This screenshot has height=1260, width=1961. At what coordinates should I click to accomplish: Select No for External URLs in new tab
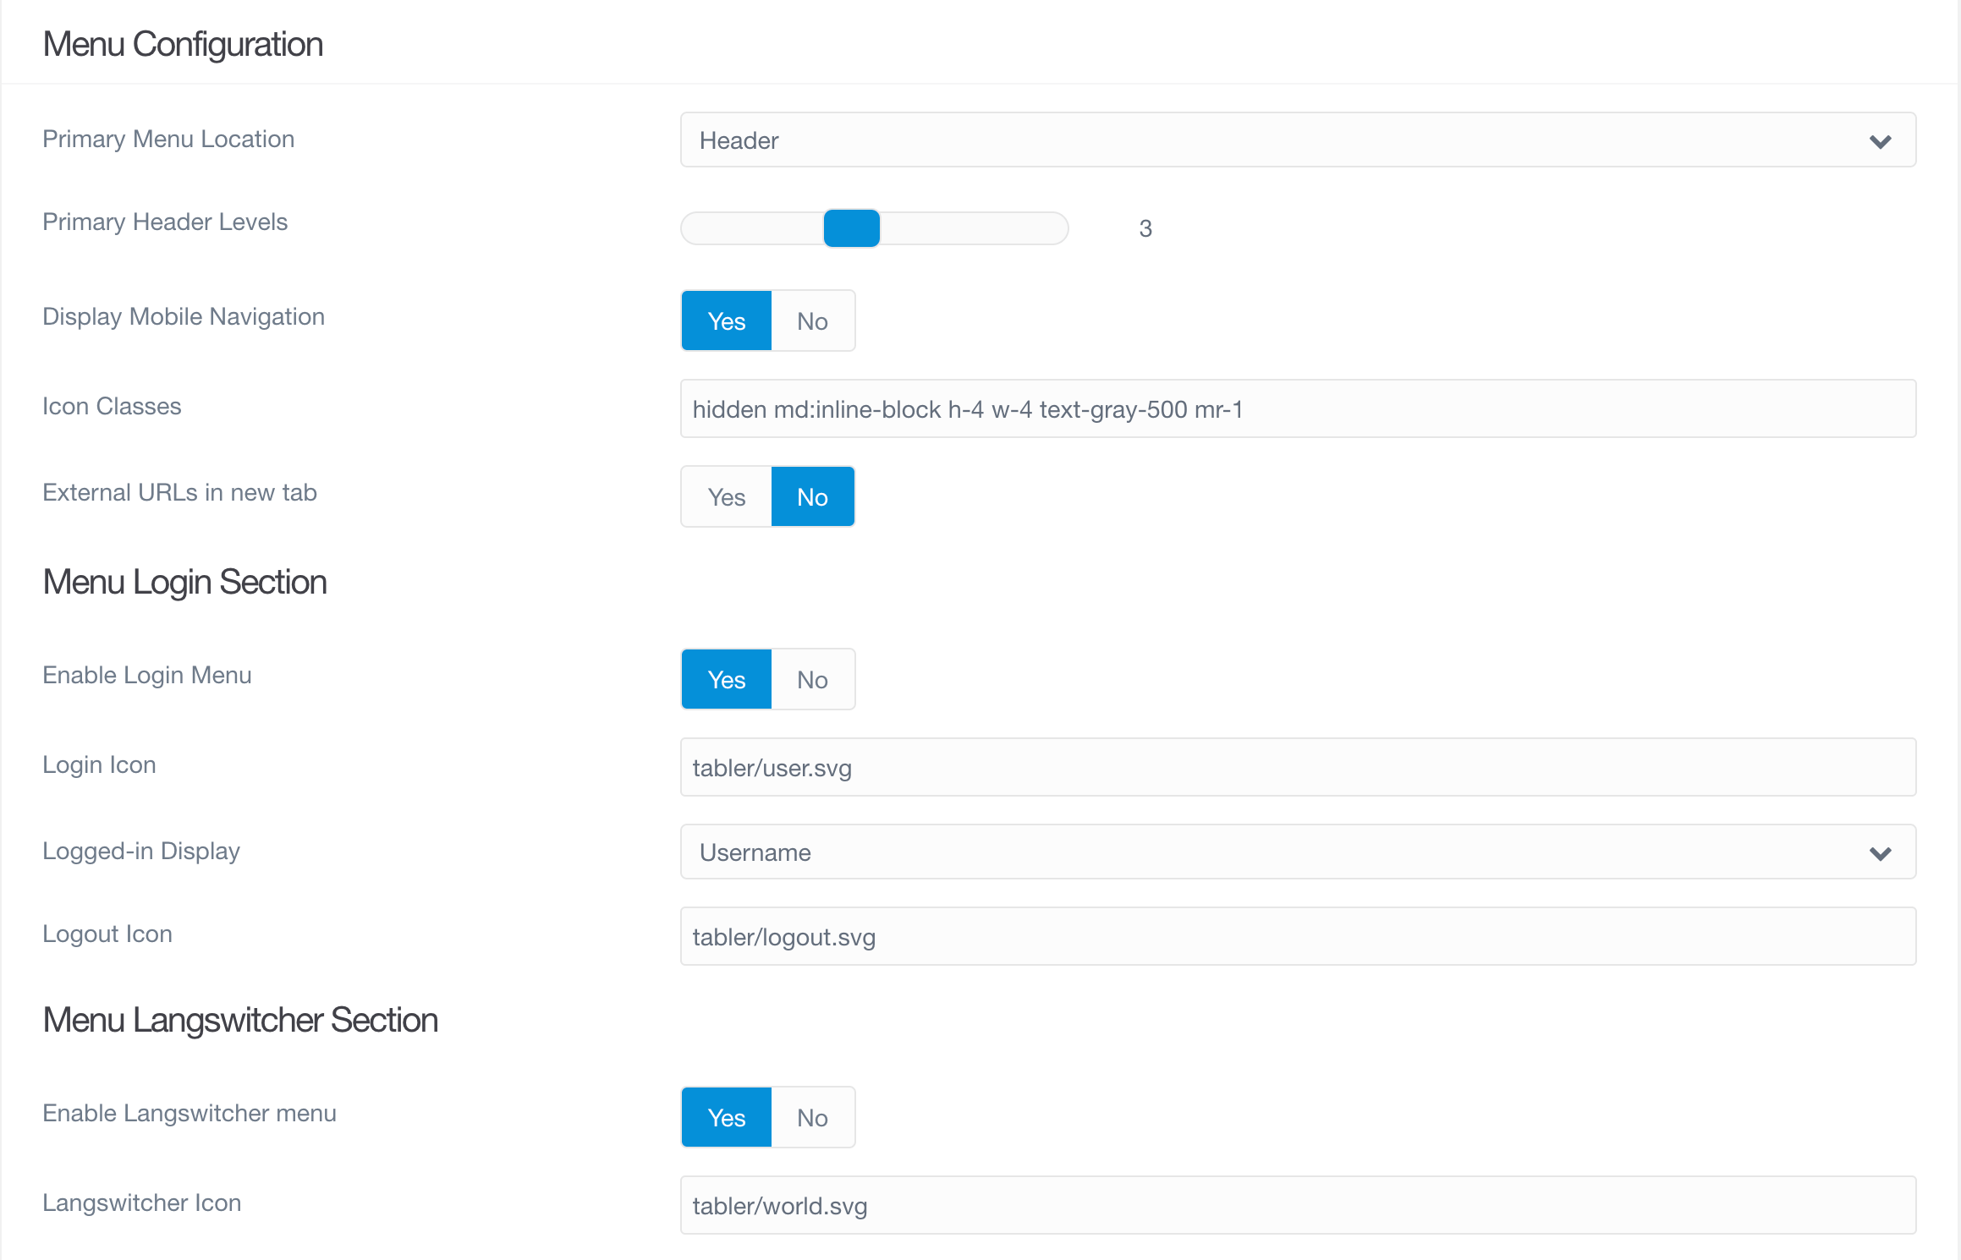coord(812,496)
